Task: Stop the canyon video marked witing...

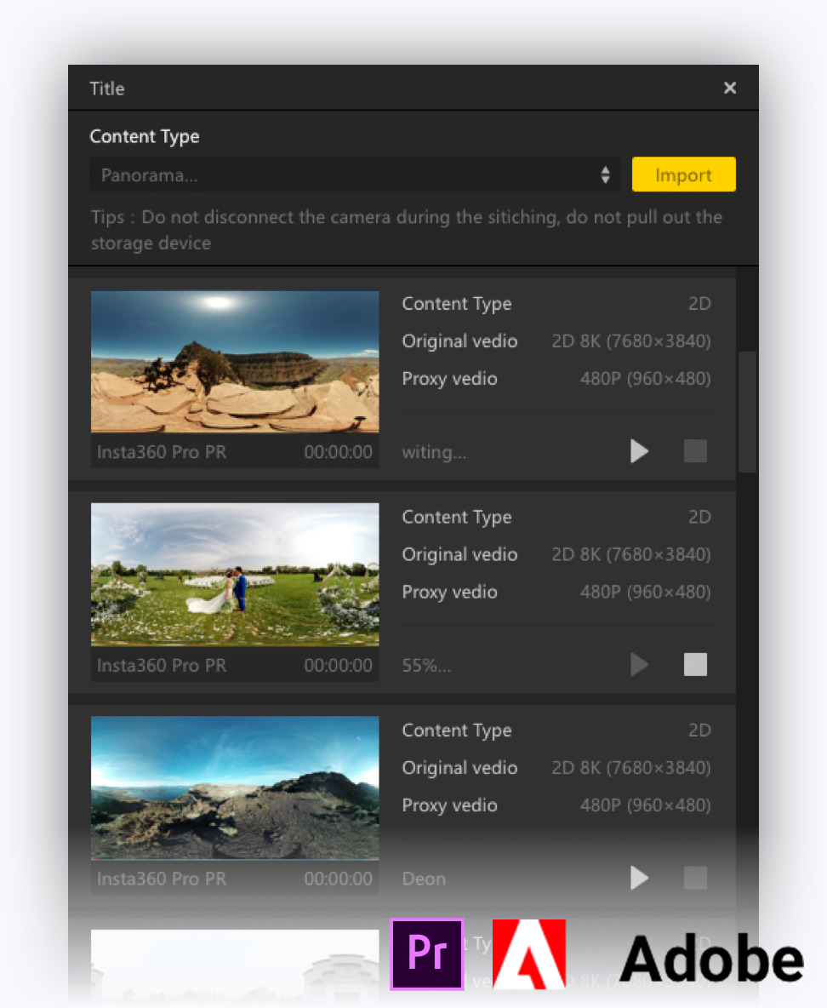Action: coord(695,451)
